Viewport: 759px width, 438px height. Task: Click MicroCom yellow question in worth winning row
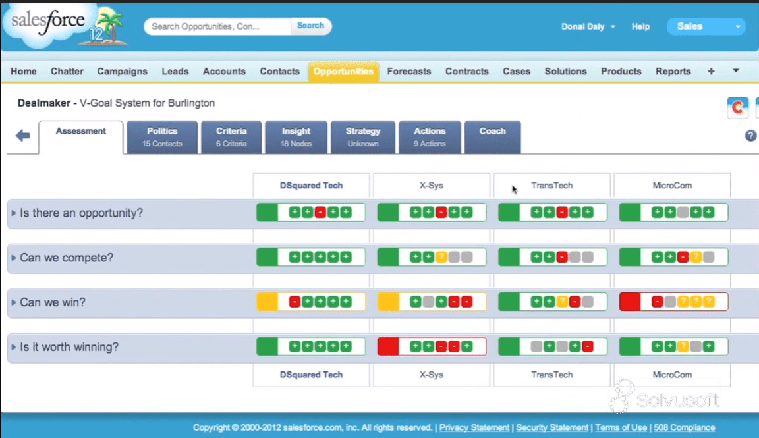(683, 346)
